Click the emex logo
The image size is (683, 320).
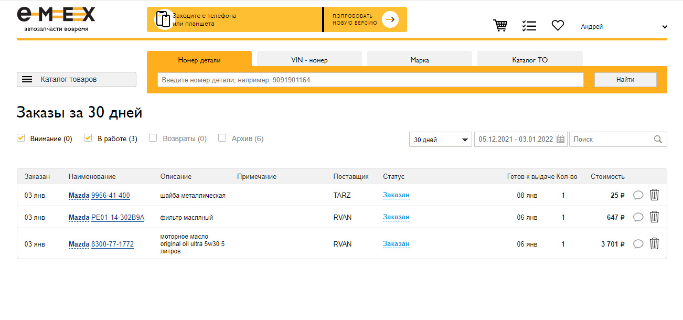(56, 19)
